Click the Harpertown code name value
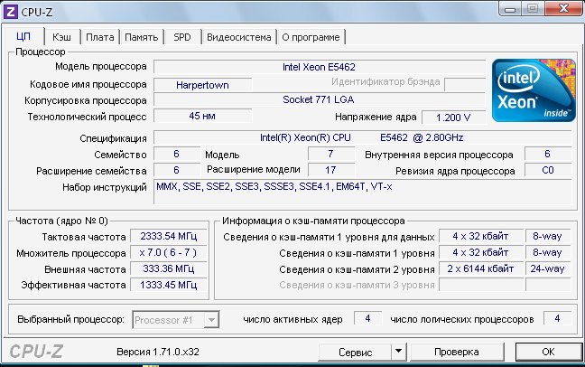The width and height of the screenshot is (585, 367). pyautogui.click(x=202, y=85)
